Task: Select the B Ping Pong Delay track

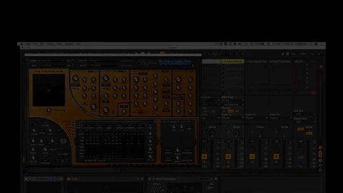Action: [280, 62]
